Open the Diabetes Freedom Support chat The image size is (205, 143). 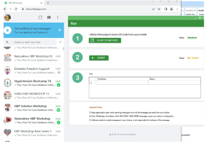[x=33, y=71]
